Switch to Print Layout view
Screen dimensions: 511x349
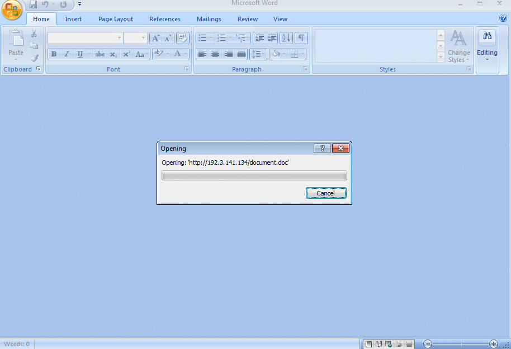click(368, 344)
